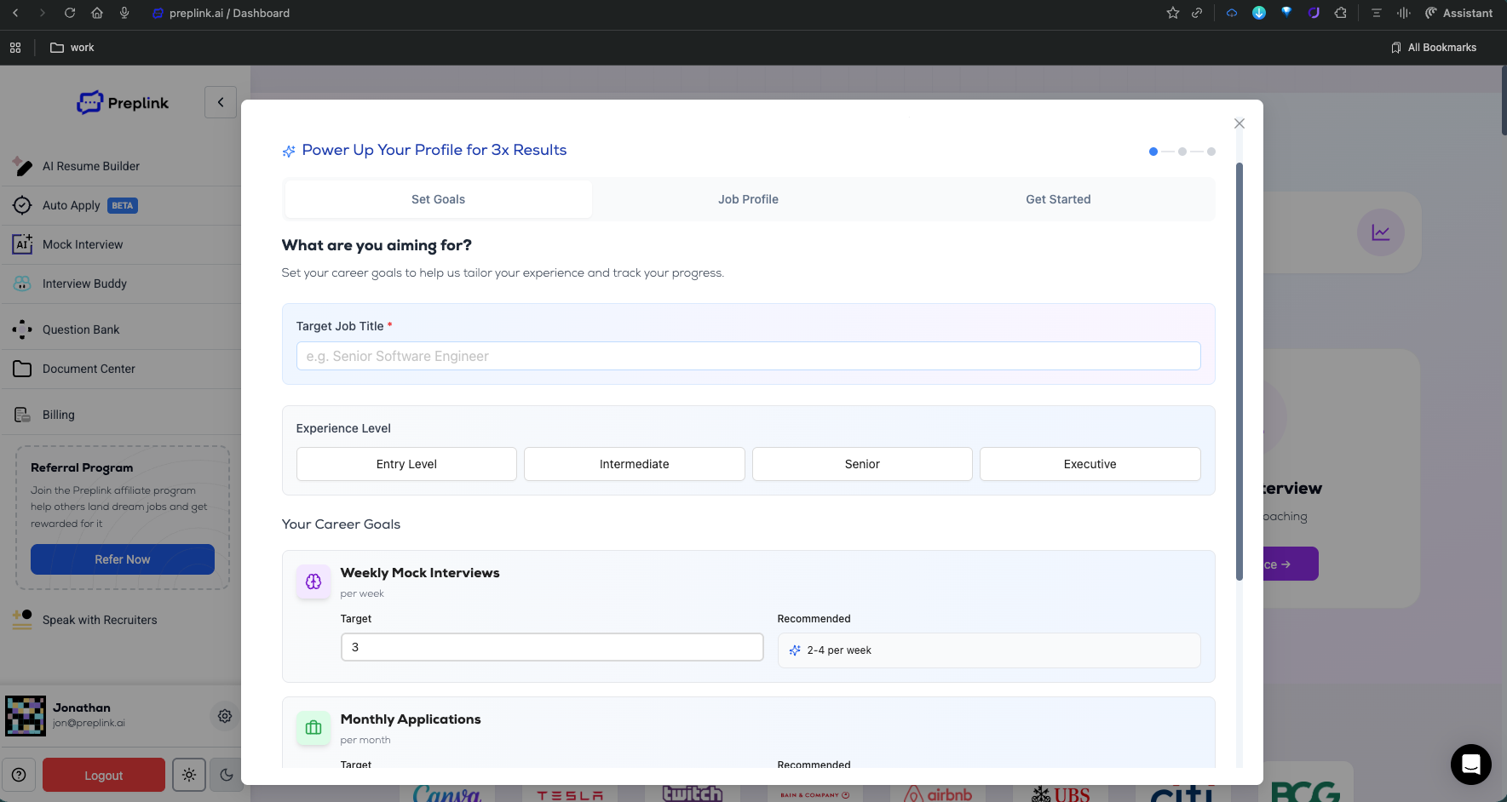This screenshot has width=1507, height=802.
Task: Open the help question mark icon
Action: (19, 775)
